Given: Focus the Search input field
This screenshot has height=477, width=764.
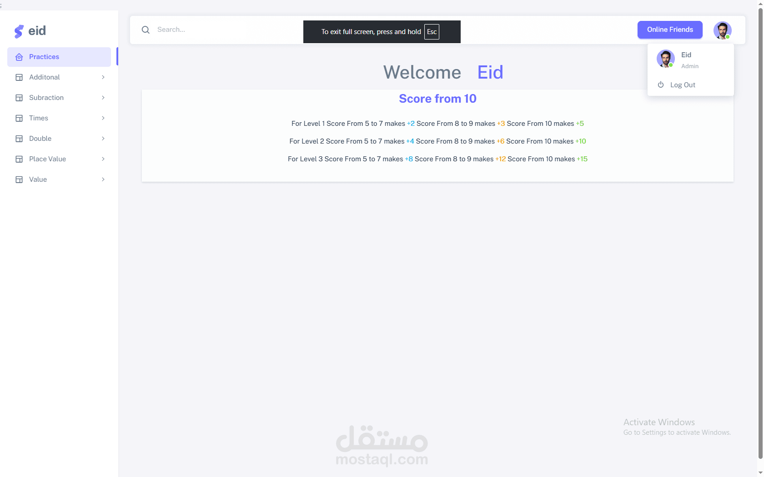Looking at the screenshot, I should pos(227,30).
